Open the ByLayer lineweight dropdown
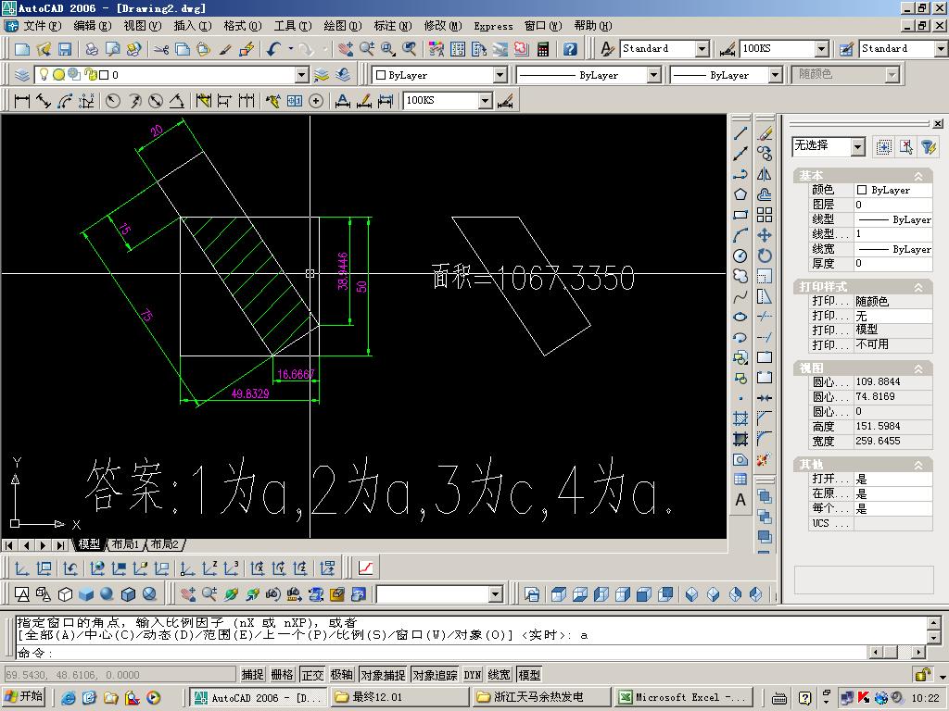The width and height of the screenshot is (949, 711). click(x=776, y=75)
